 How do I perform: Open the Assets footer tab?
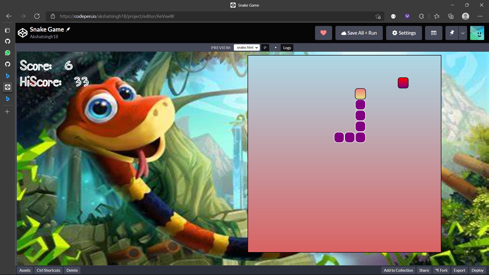(25, 270)
